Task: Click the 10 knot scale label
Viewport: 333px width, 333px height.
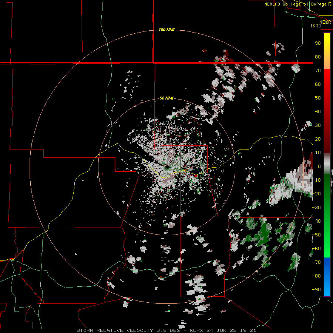Action: tap(318, 153)
